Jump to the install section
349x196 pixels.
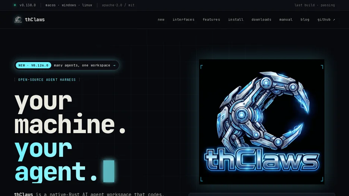click(236, 20)
